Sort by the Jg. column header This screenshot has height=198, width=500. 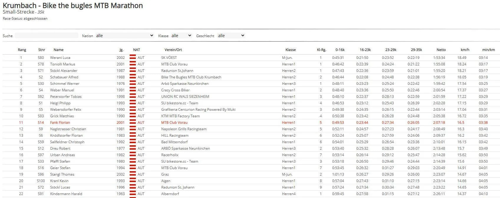121,50
